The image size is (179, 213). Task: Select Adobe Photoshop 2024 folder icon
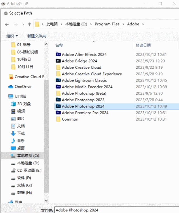pos(58,106)
